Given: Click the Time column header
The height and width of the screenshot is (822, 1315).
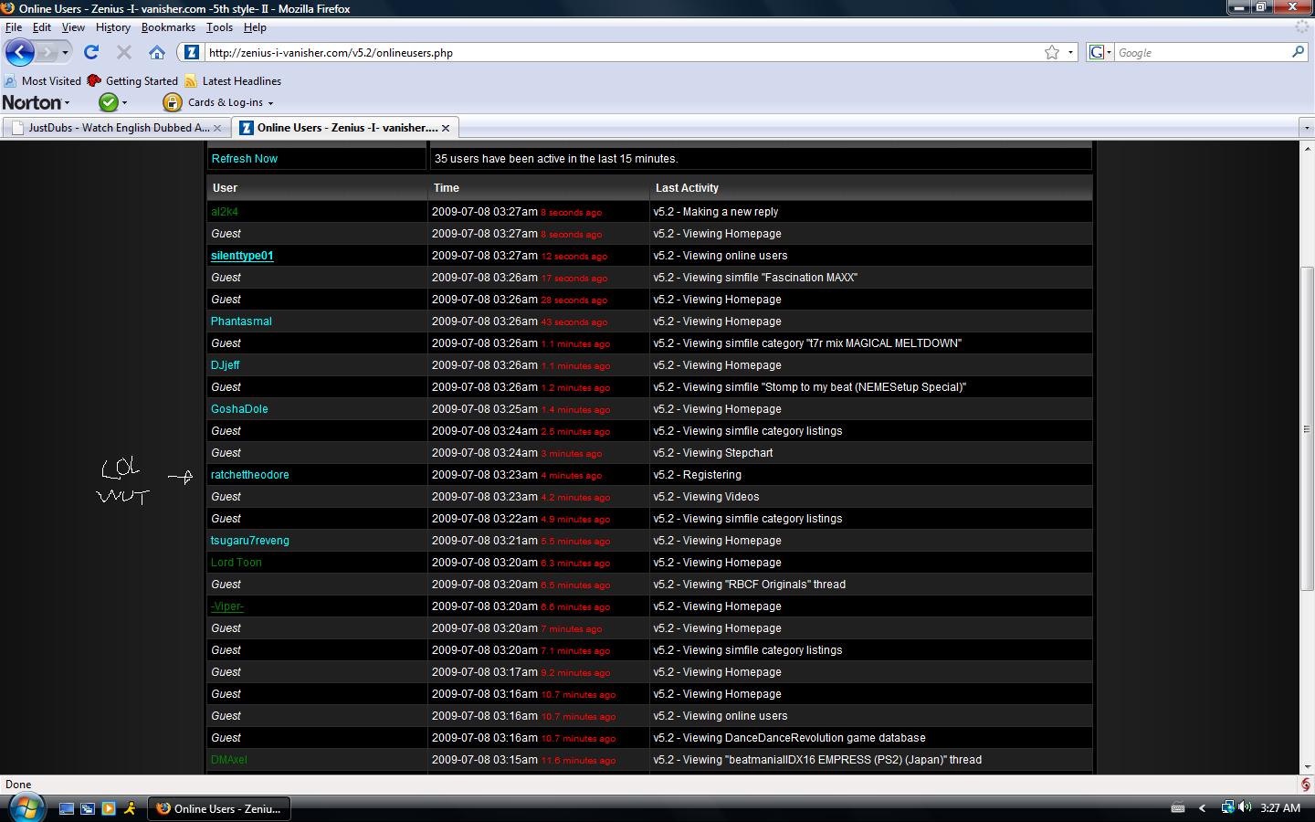Looking at the screenshot, I should pyautogui.click(x=447, y=188).
